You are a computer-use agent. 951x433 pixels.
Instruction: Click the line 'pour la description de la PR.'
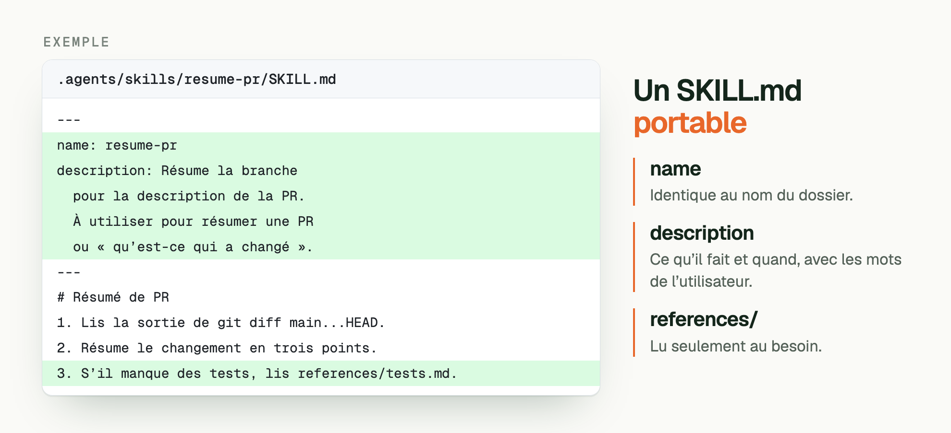tap(189, 196)
